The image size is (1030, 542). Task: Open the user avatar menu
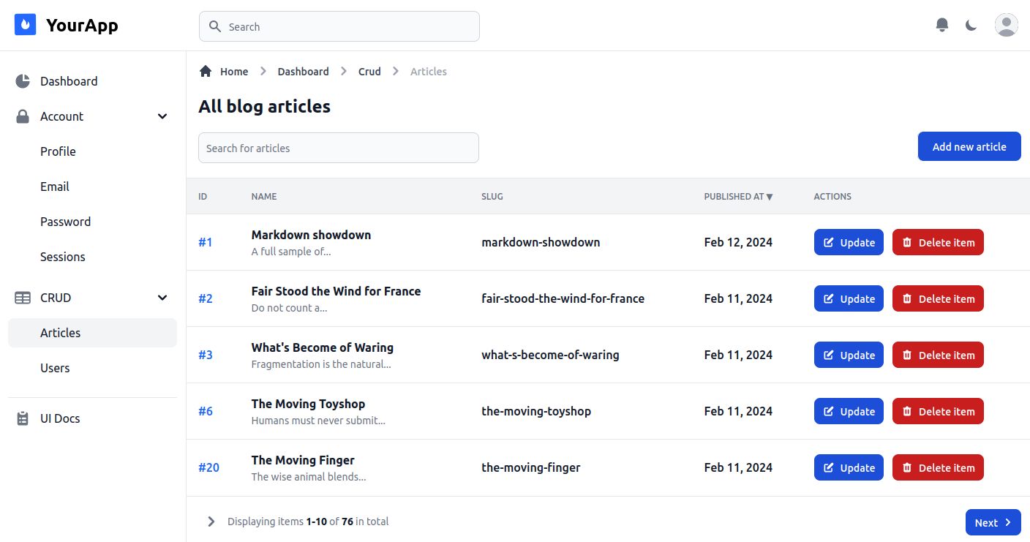1007,25
